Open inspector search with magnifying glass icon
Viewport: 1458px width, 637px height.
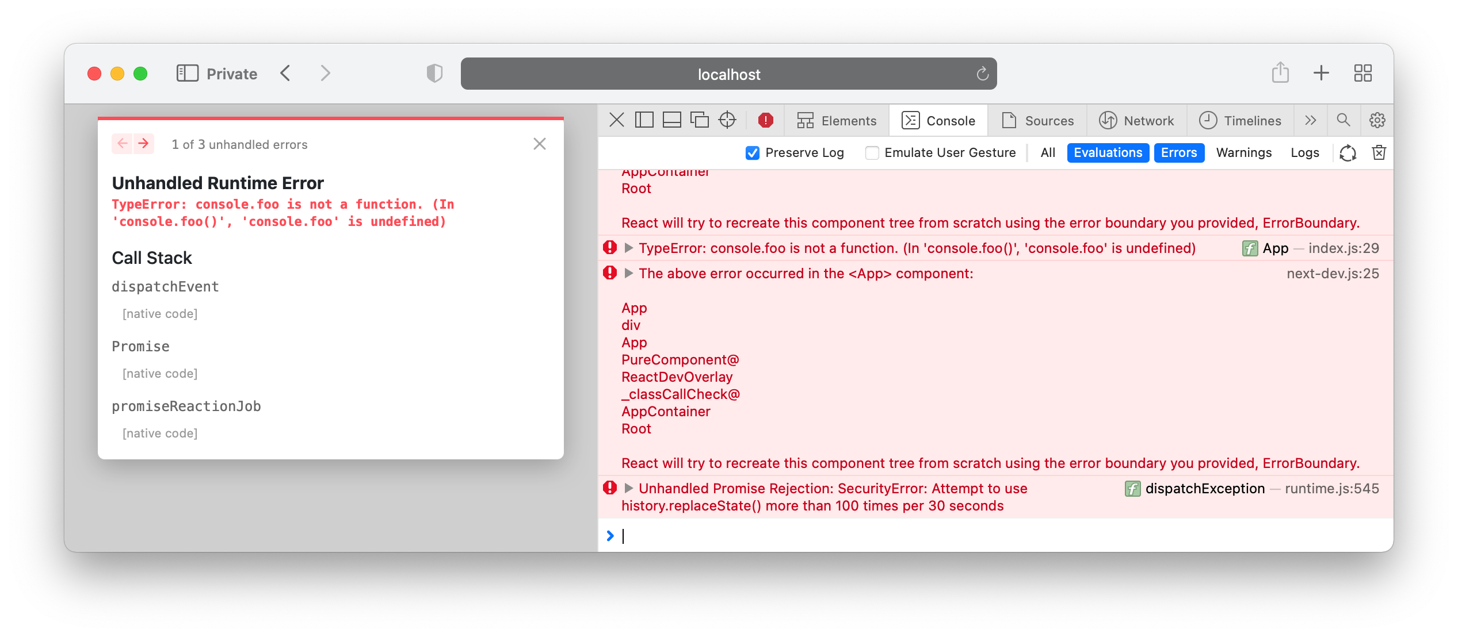click(x=1343, y=120)
